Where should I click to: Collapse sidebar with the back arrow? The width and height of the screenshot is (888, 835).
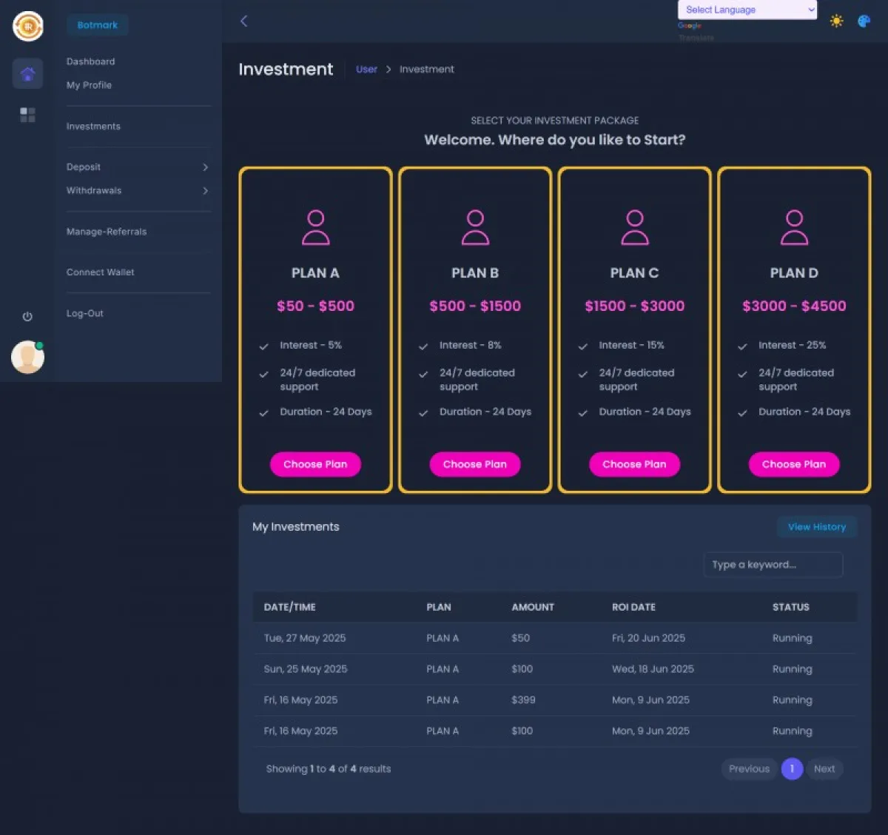244,21
